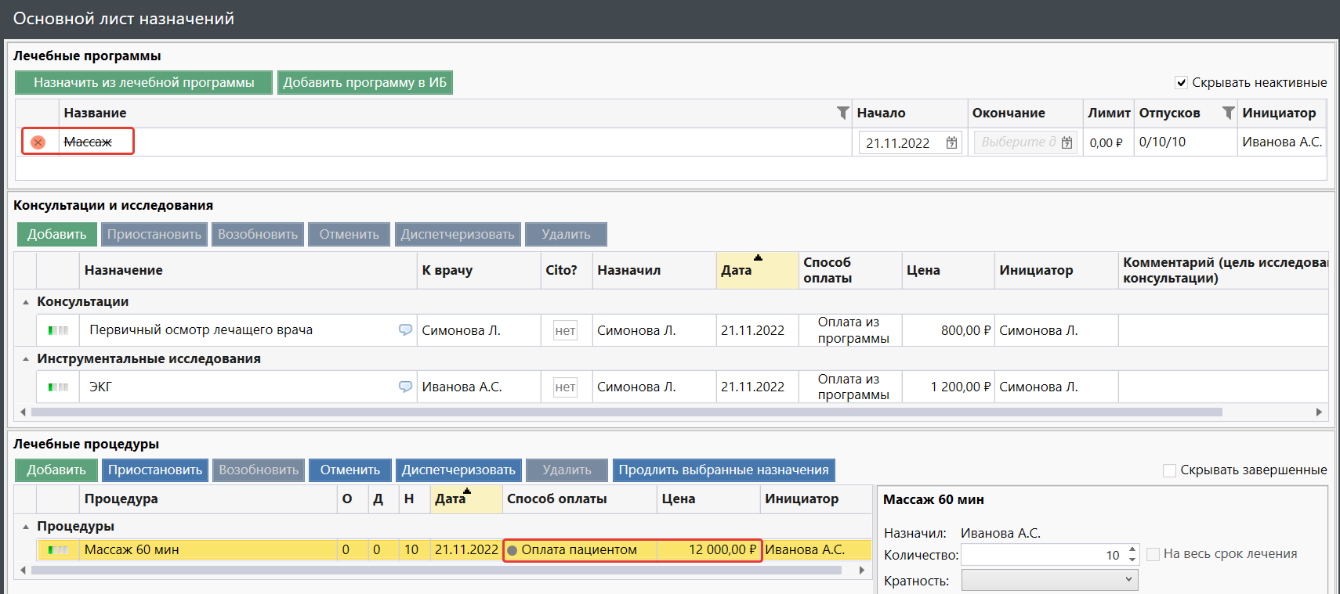Check the На весь срок лечения box
1340x594 pixels.
coord(1153,554)
